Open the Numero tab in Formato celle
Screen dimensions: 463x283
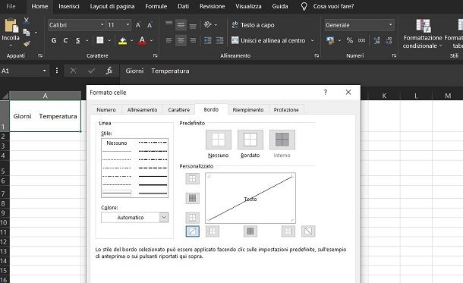106,110
